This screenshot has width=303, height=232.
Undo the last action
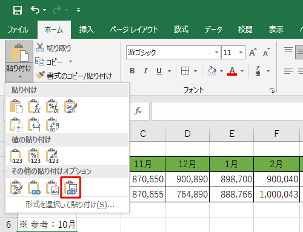point(35,10)
